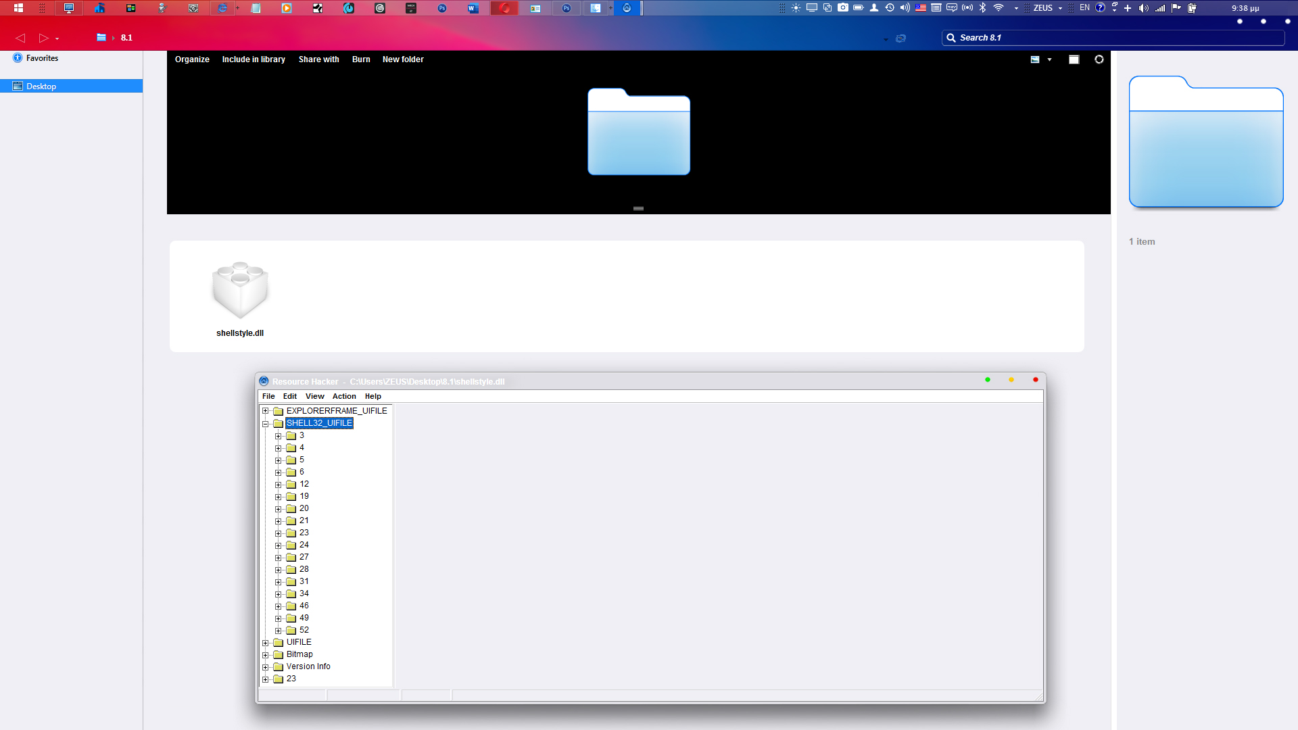Viewport: 1298px width, 730px height.
Task: Open the Action menu in Resource Hacker
Action: point(344,397)
